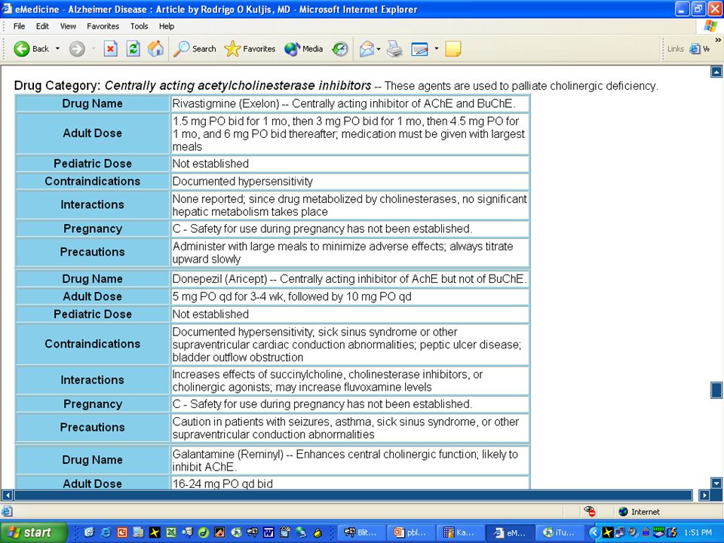Screen dimensions: 724x543
Task: Expand hidden tray icons with blue arrow
Action: 595,532
